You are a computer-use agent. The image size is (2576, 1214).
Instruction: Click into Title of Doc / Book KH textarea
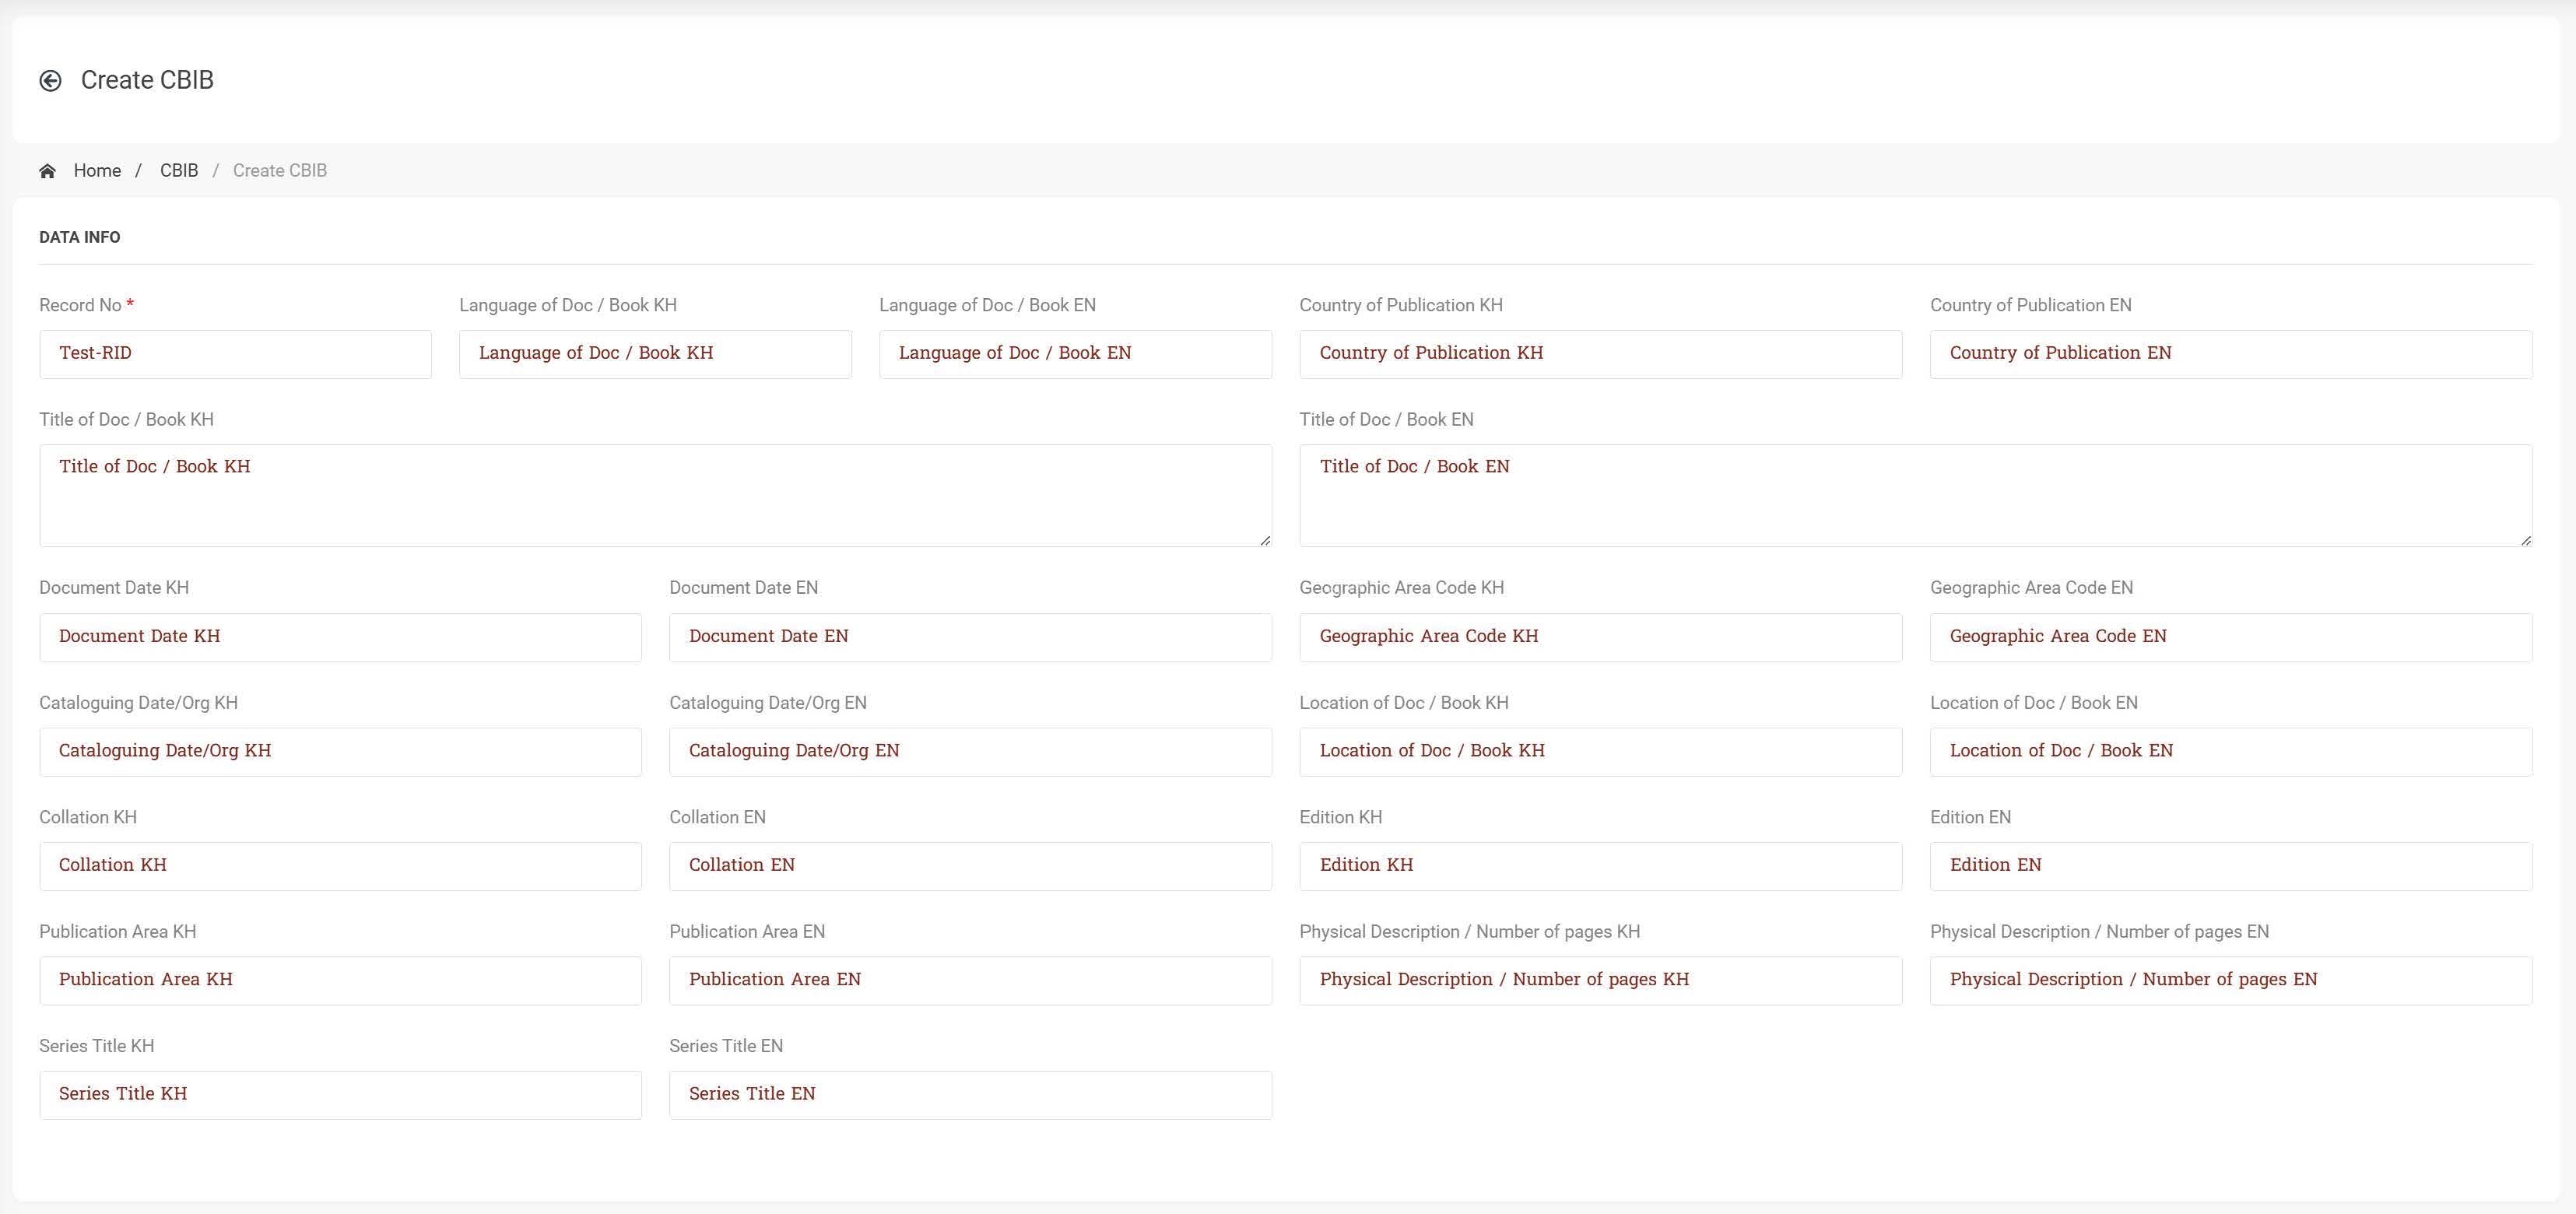click(655, 495)
